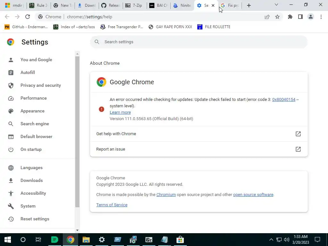
Task: Switch to the Fix problems Google tab
Action: point(230,5)
